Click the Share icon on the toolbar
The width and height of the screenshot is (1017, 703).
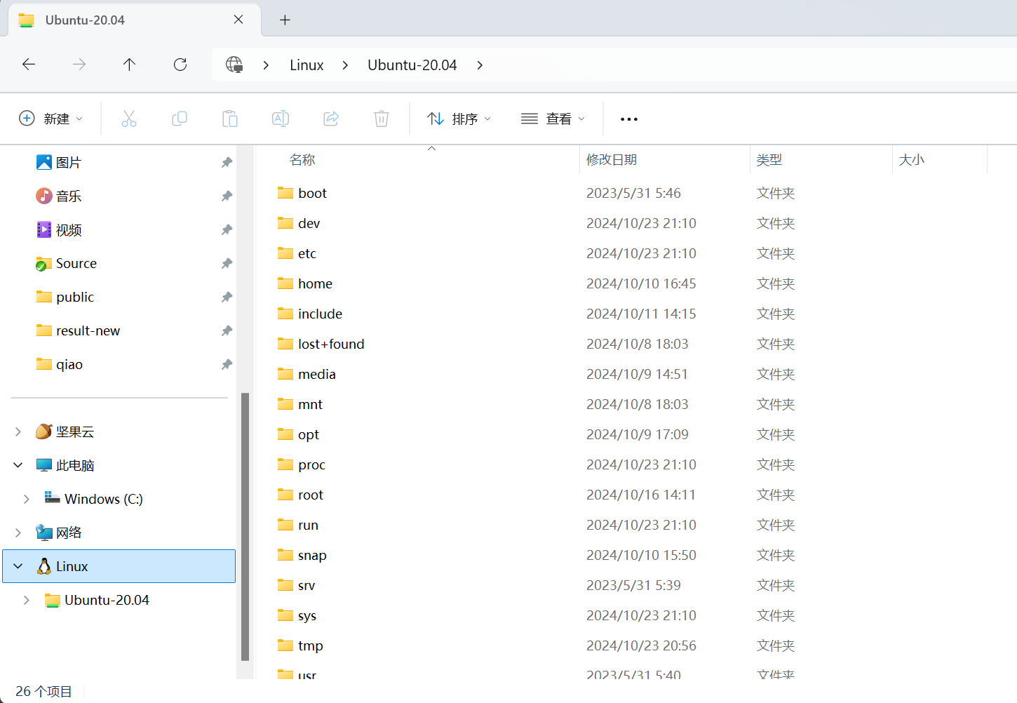pyautogui.click(x=331, y=119)
